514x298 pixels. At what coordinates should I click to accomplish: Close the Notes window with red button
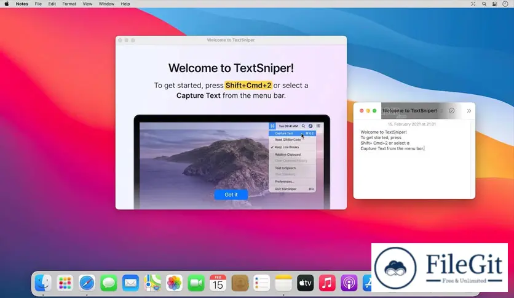click(362, 111)
